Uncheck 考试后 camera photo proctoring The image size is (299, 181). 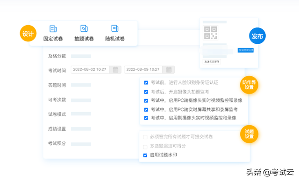[x=146, y=92]
